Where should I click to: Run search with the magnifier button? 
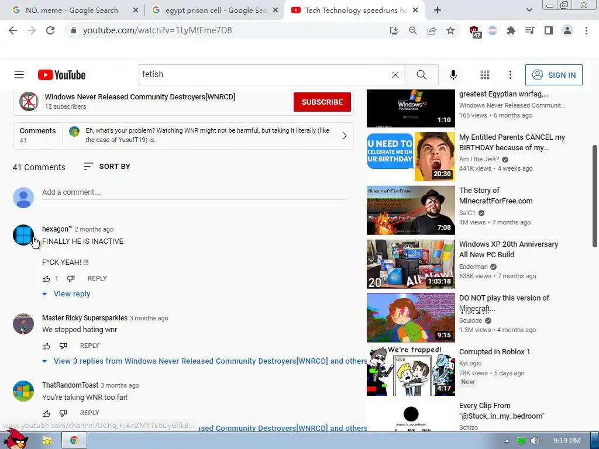pos(421,75)
